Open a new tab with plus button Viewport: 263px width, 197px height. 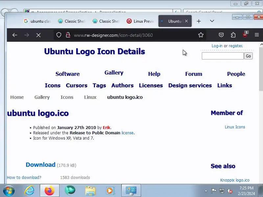(x=199, y=21)
